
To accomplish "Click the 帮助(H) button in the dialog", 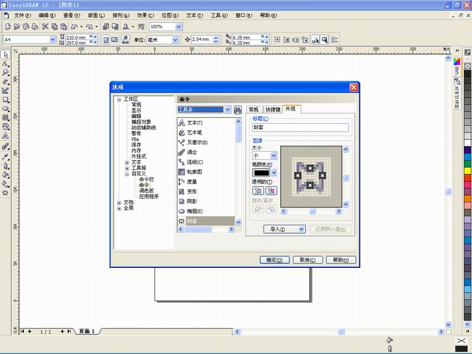I will pos(341,260).
